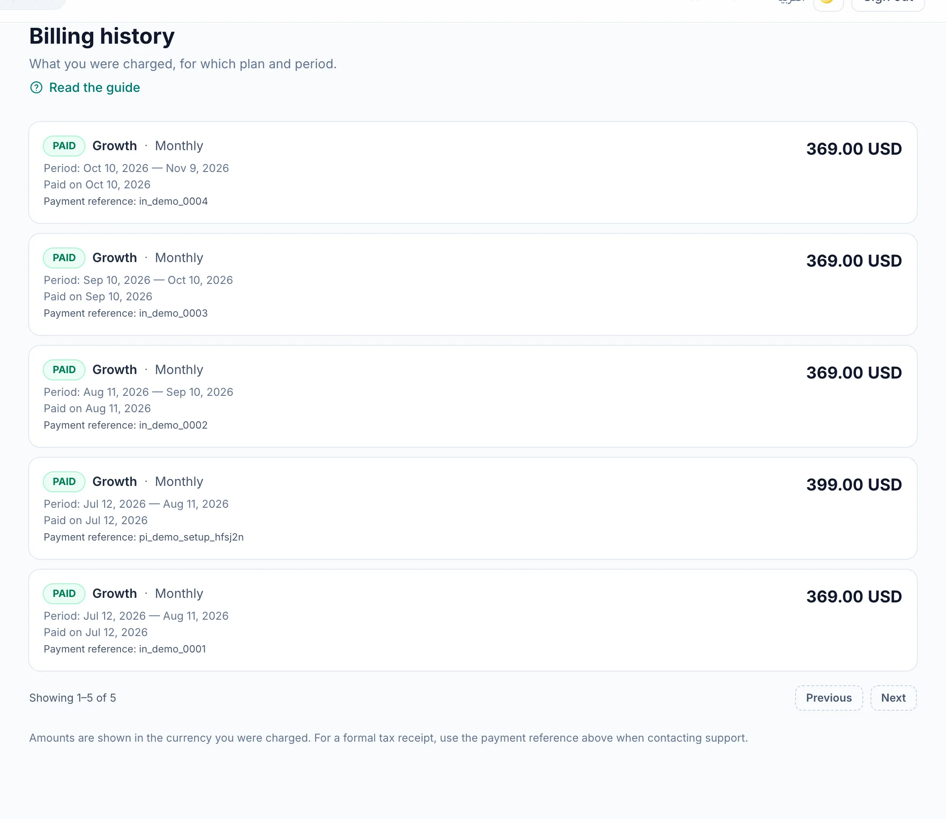
Task: Click the Billing history heading
Action: click(102, 36)
